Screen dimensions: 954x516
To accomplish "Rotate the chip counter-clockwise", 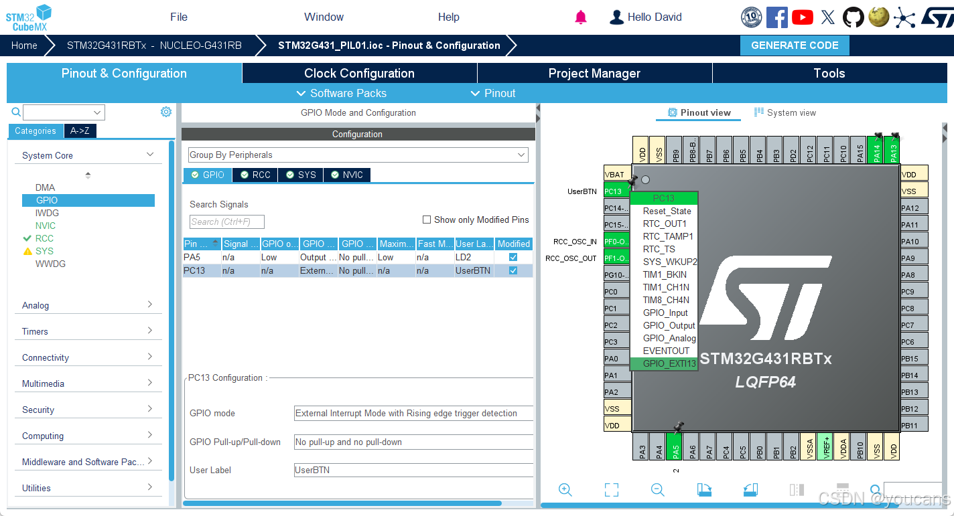I will (750, 490).
